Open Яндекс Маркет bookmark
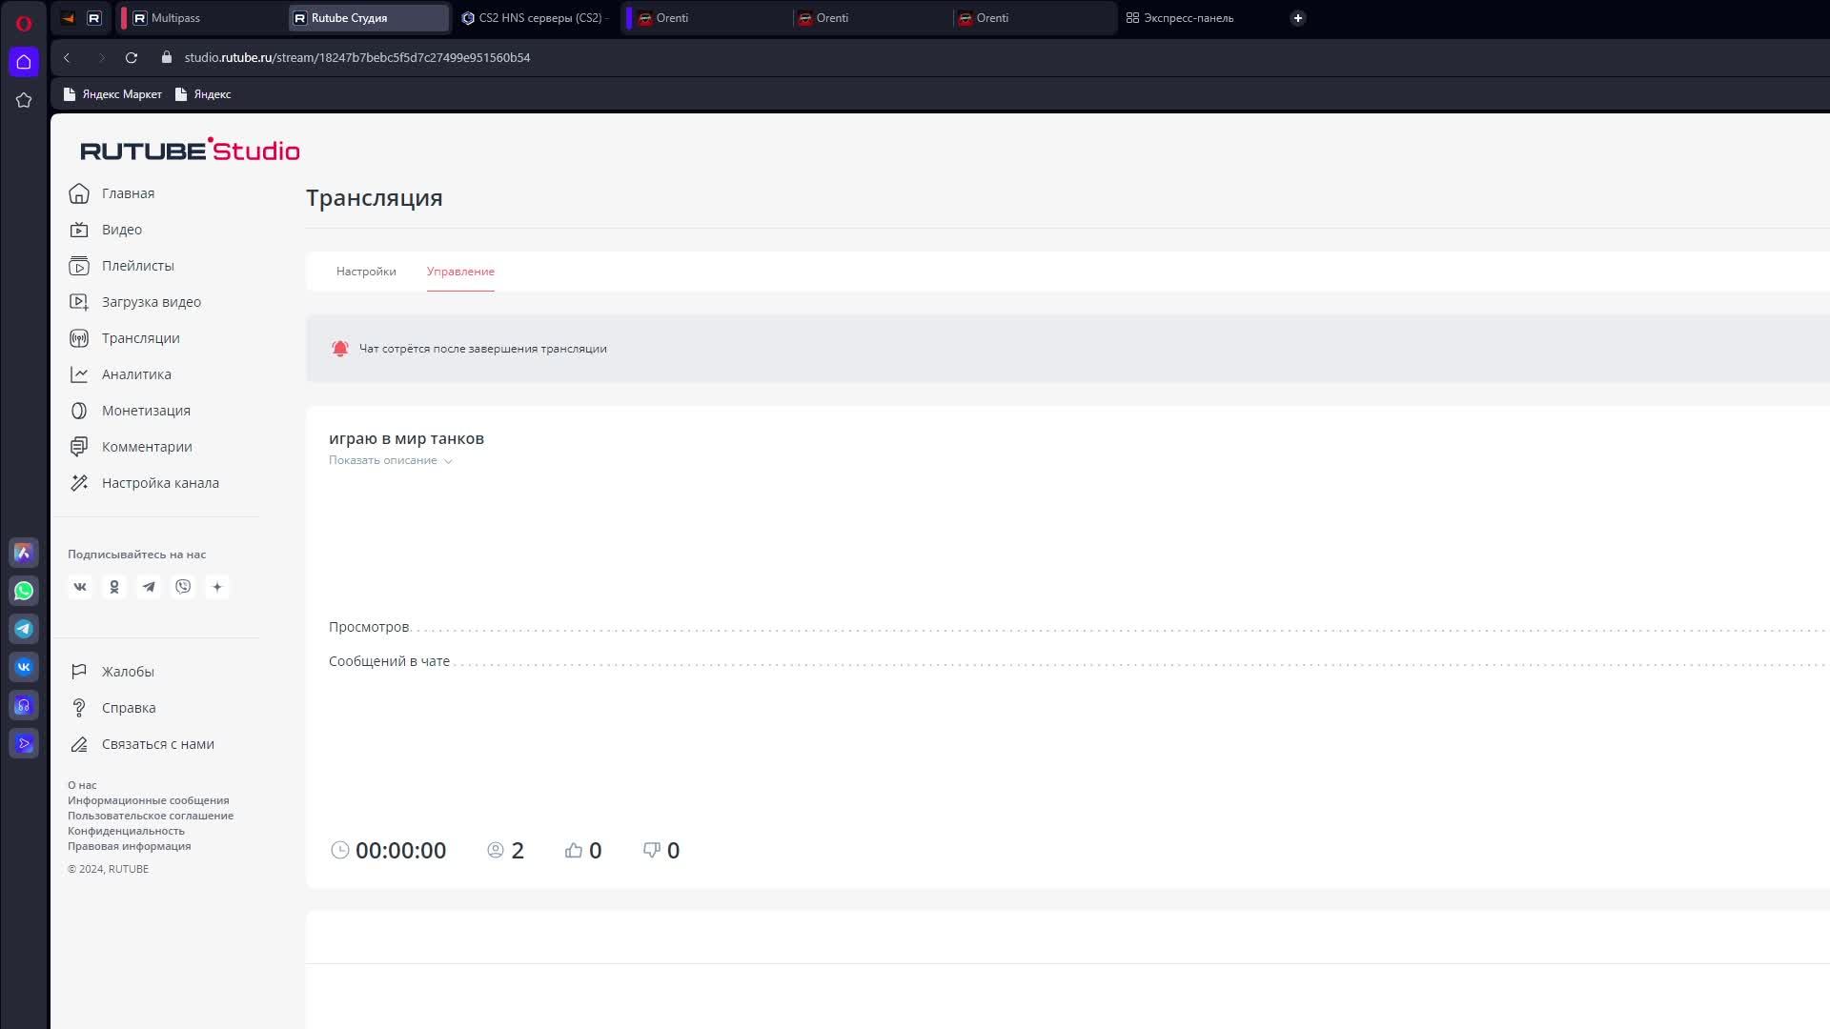Viewport: 1830px width, 1029px height. 112,94
